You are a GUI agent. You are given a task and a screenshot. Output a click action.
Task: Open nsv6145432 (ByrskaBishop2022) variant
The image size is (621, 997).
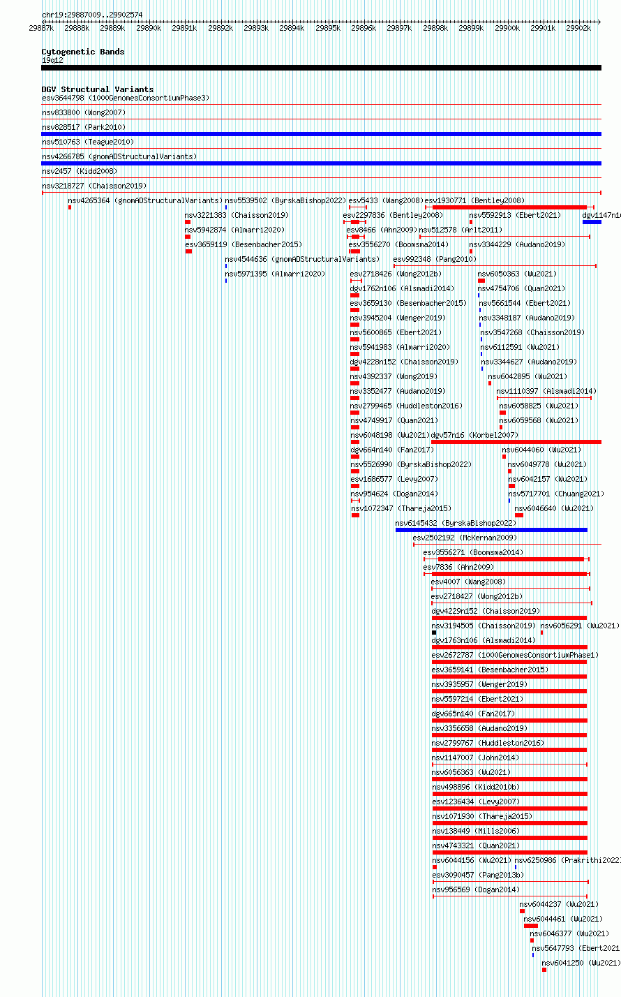click(456, 523)
